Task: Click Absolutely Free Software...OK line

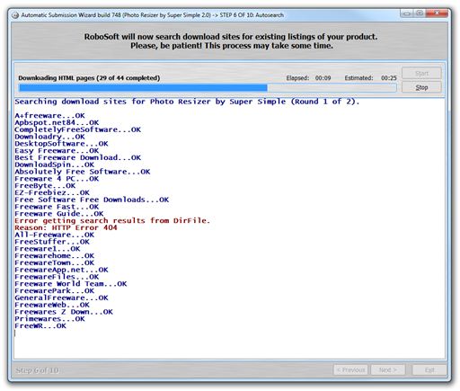Action: coord(83,172)
